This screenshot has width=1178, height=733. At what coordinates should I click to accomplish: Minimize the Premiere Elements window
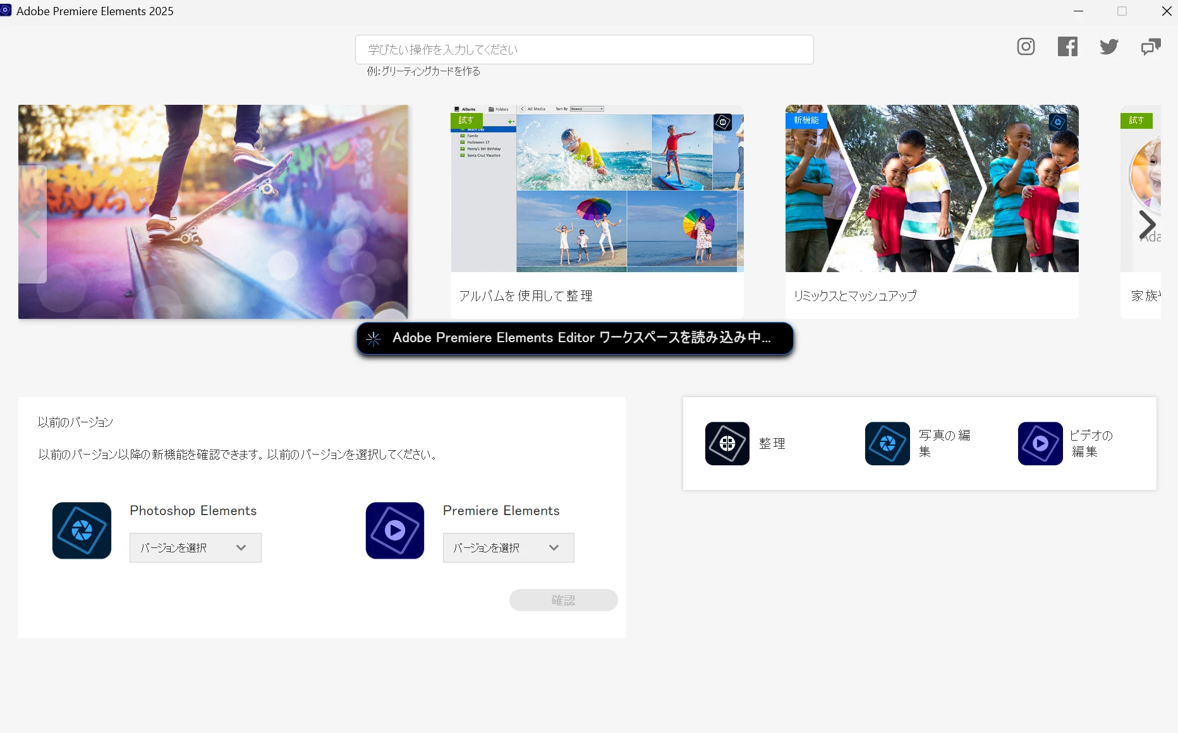pyautogui.click(x=1079, y=11)
